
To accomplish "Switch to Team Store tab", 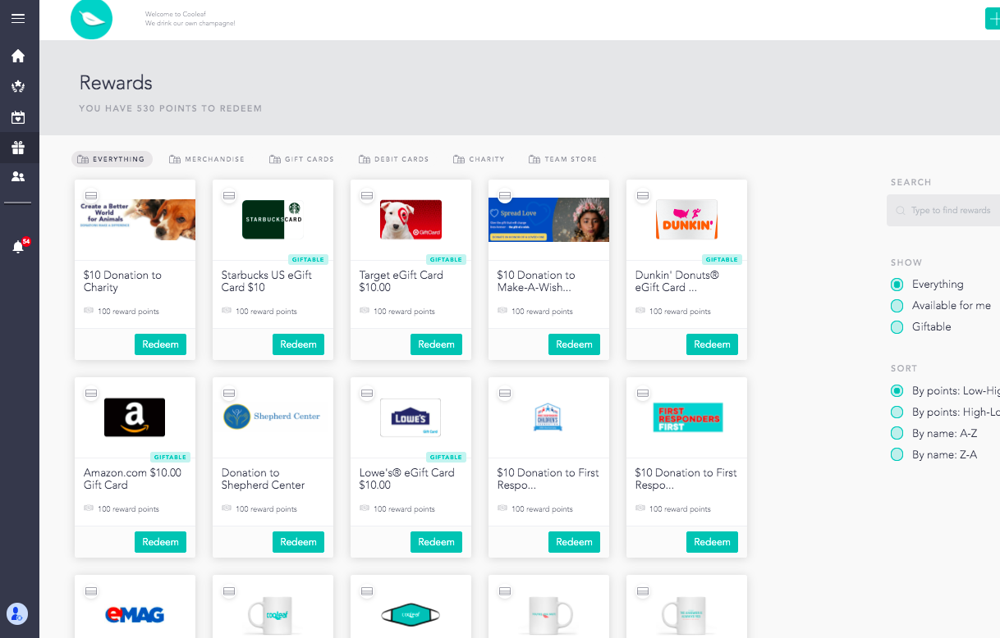I will [x=563, y=159].
